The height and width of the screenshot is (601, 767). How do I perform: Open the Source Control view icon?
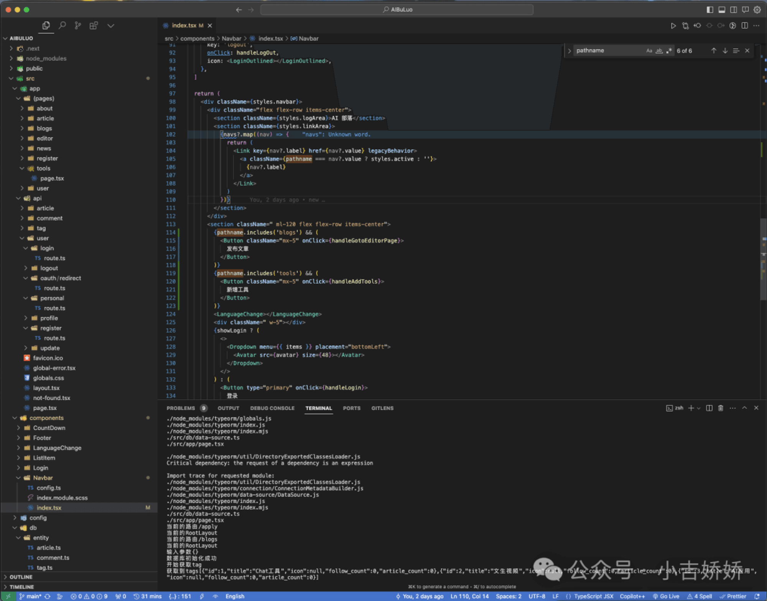[x=78, y=26]
